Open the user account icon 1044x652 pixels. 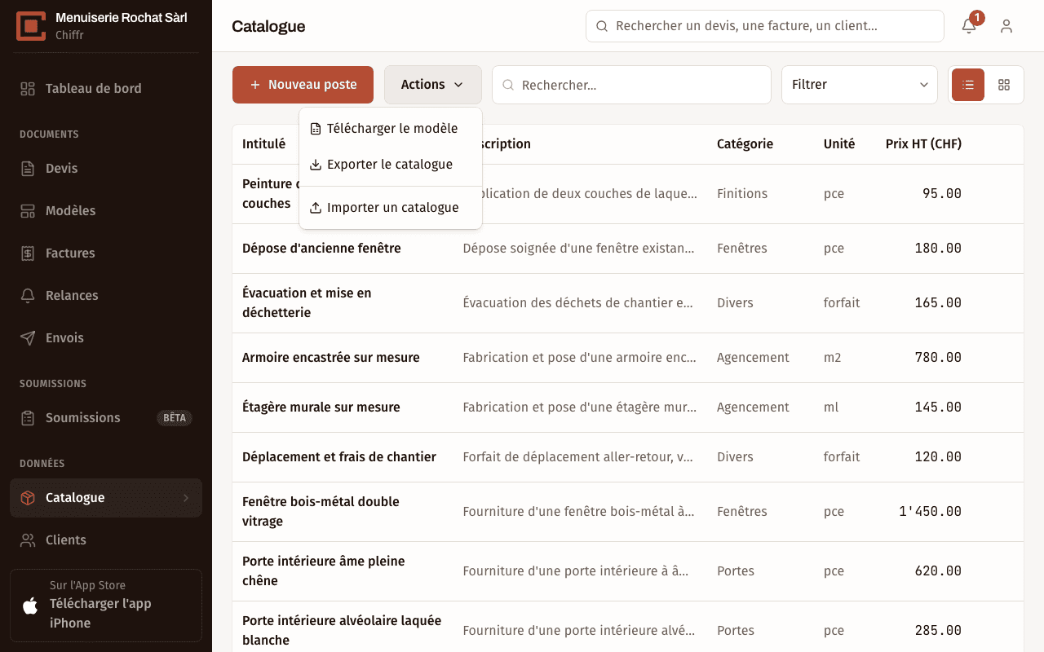click(x=1006, y=26)
